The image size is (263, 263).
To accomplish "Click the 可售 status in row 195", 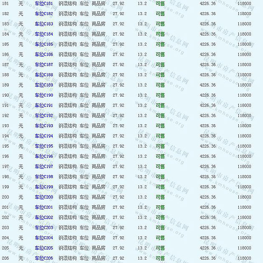I will [160, 146].
